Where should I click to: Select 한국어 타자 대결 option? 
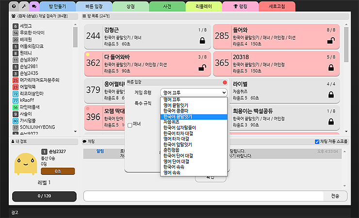194,133
